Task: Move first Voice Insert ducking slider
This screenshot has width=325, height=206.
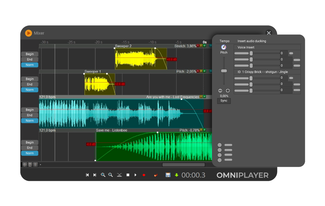Action: tap(251, 53)
